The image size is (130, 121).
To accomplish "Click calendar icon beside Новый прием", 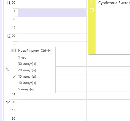I will (13, 51).
